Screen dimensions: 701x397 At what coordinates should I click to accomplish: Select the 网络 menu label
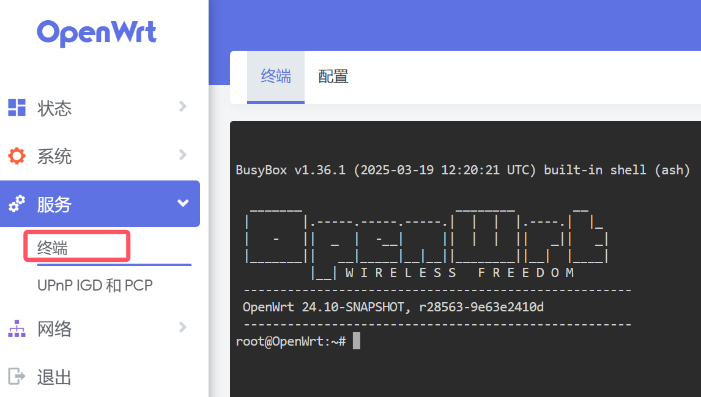pyautogui.click(x=54, y=329)
